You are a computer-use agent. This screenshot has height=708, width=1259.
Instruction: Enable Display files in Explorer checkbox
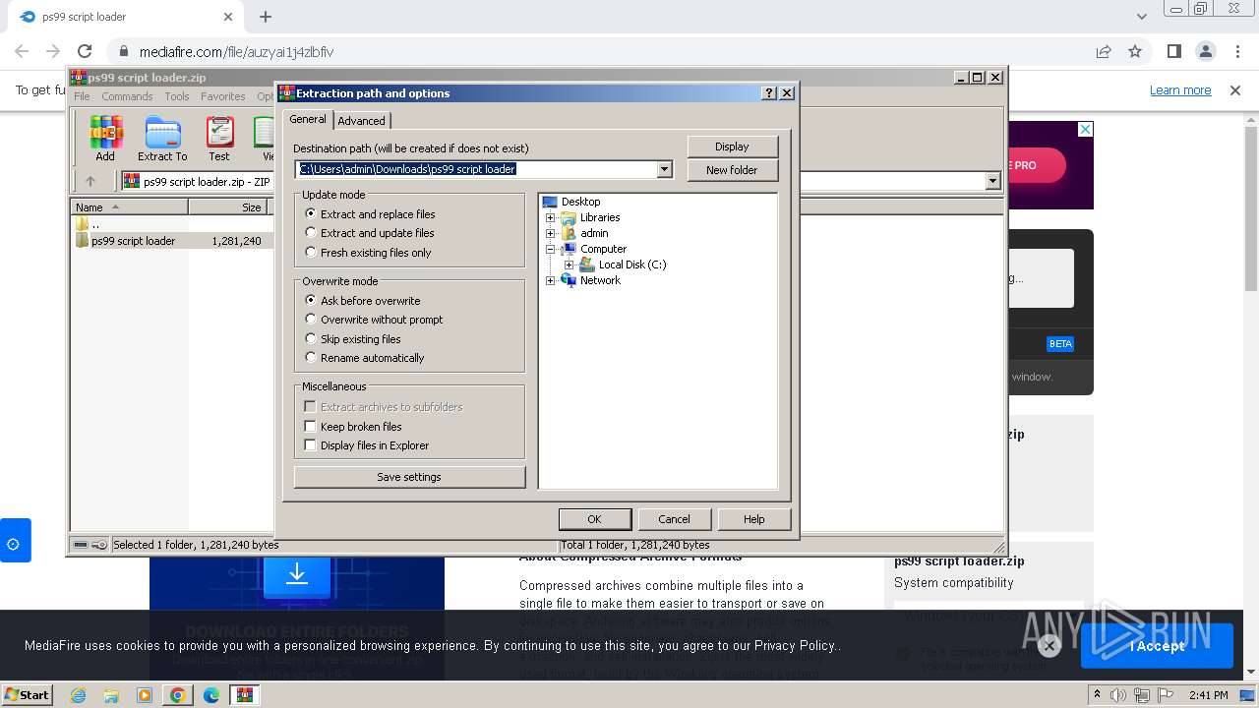311,445
